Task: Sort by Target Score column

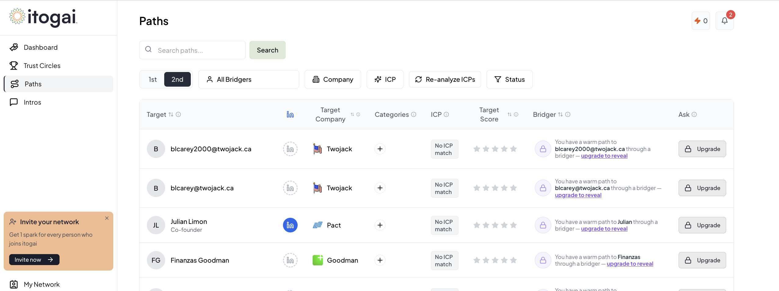Action: [509, 114]
